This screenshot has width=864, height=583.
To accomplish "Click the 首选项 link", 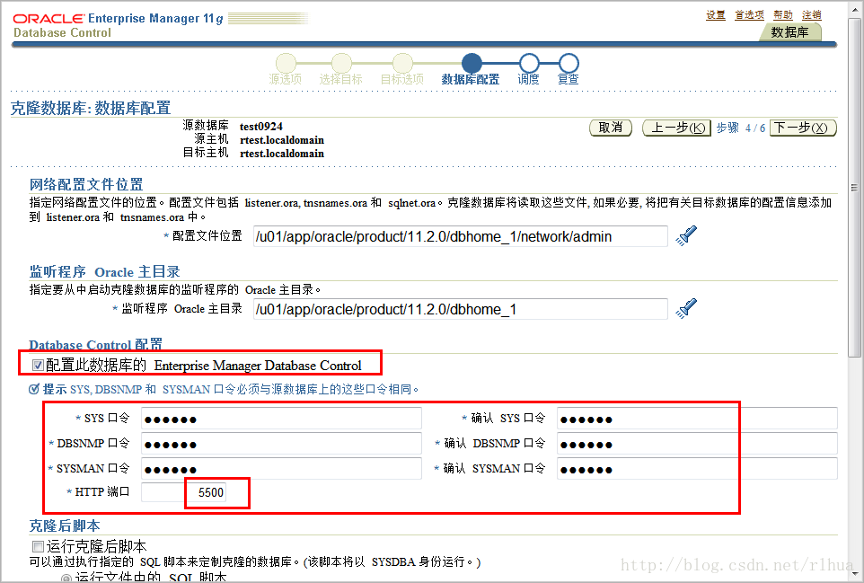I will 749,15.
